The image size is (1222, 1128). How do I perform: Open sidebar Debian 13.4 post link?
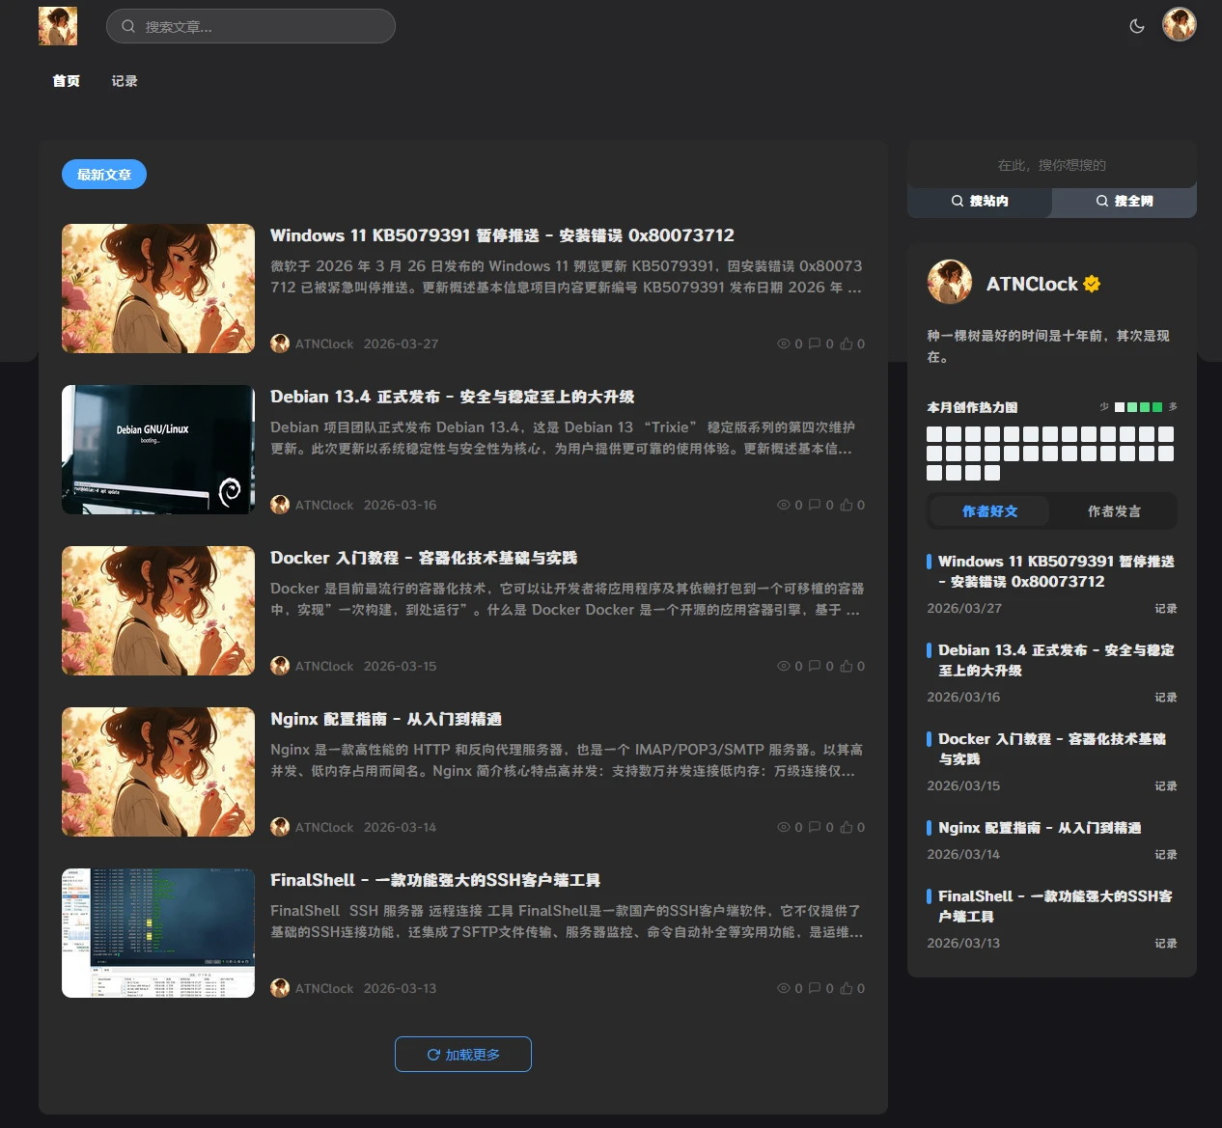point(1056,660)
